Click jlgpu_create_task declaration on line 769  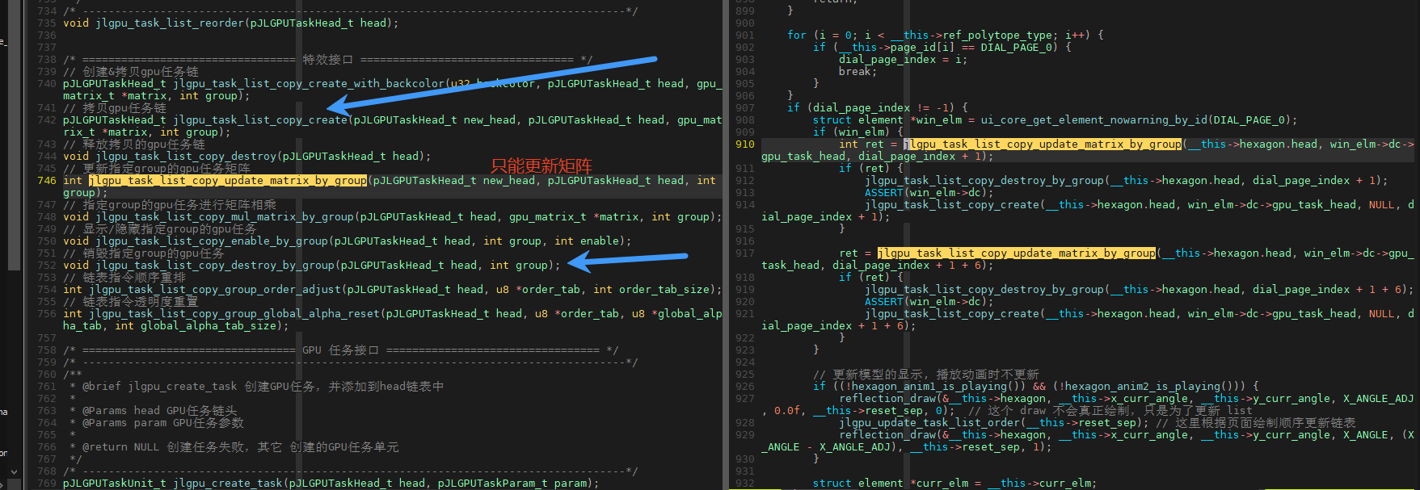point(228,484)
